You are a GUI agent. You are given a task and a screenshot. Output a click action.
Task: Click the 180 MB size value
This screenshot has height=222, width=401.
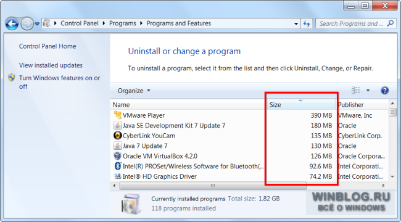click(x=321, y=126)
